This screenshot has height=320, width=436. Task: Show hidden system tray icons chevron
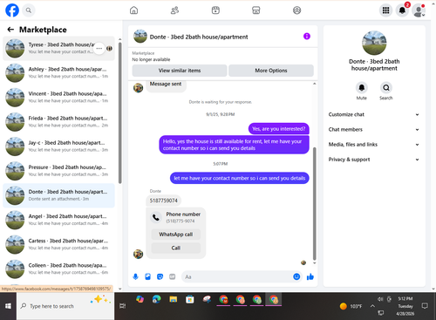[x=372, y=306]
